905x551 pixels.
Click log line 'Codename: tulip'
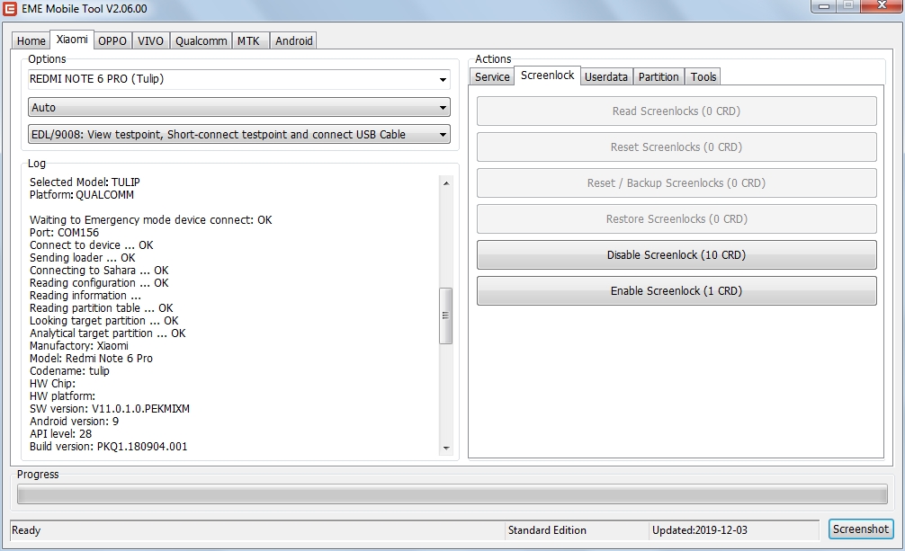click(x=69, y=371)
